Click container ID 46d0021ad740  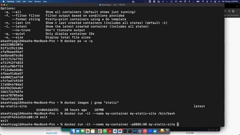(12, 77)
